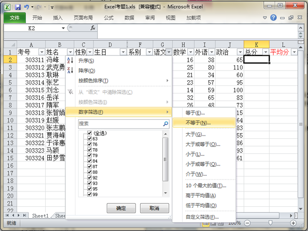308x231 pixels.
Task: Click the first sheet navigation arrow
Action: (7, 216)
